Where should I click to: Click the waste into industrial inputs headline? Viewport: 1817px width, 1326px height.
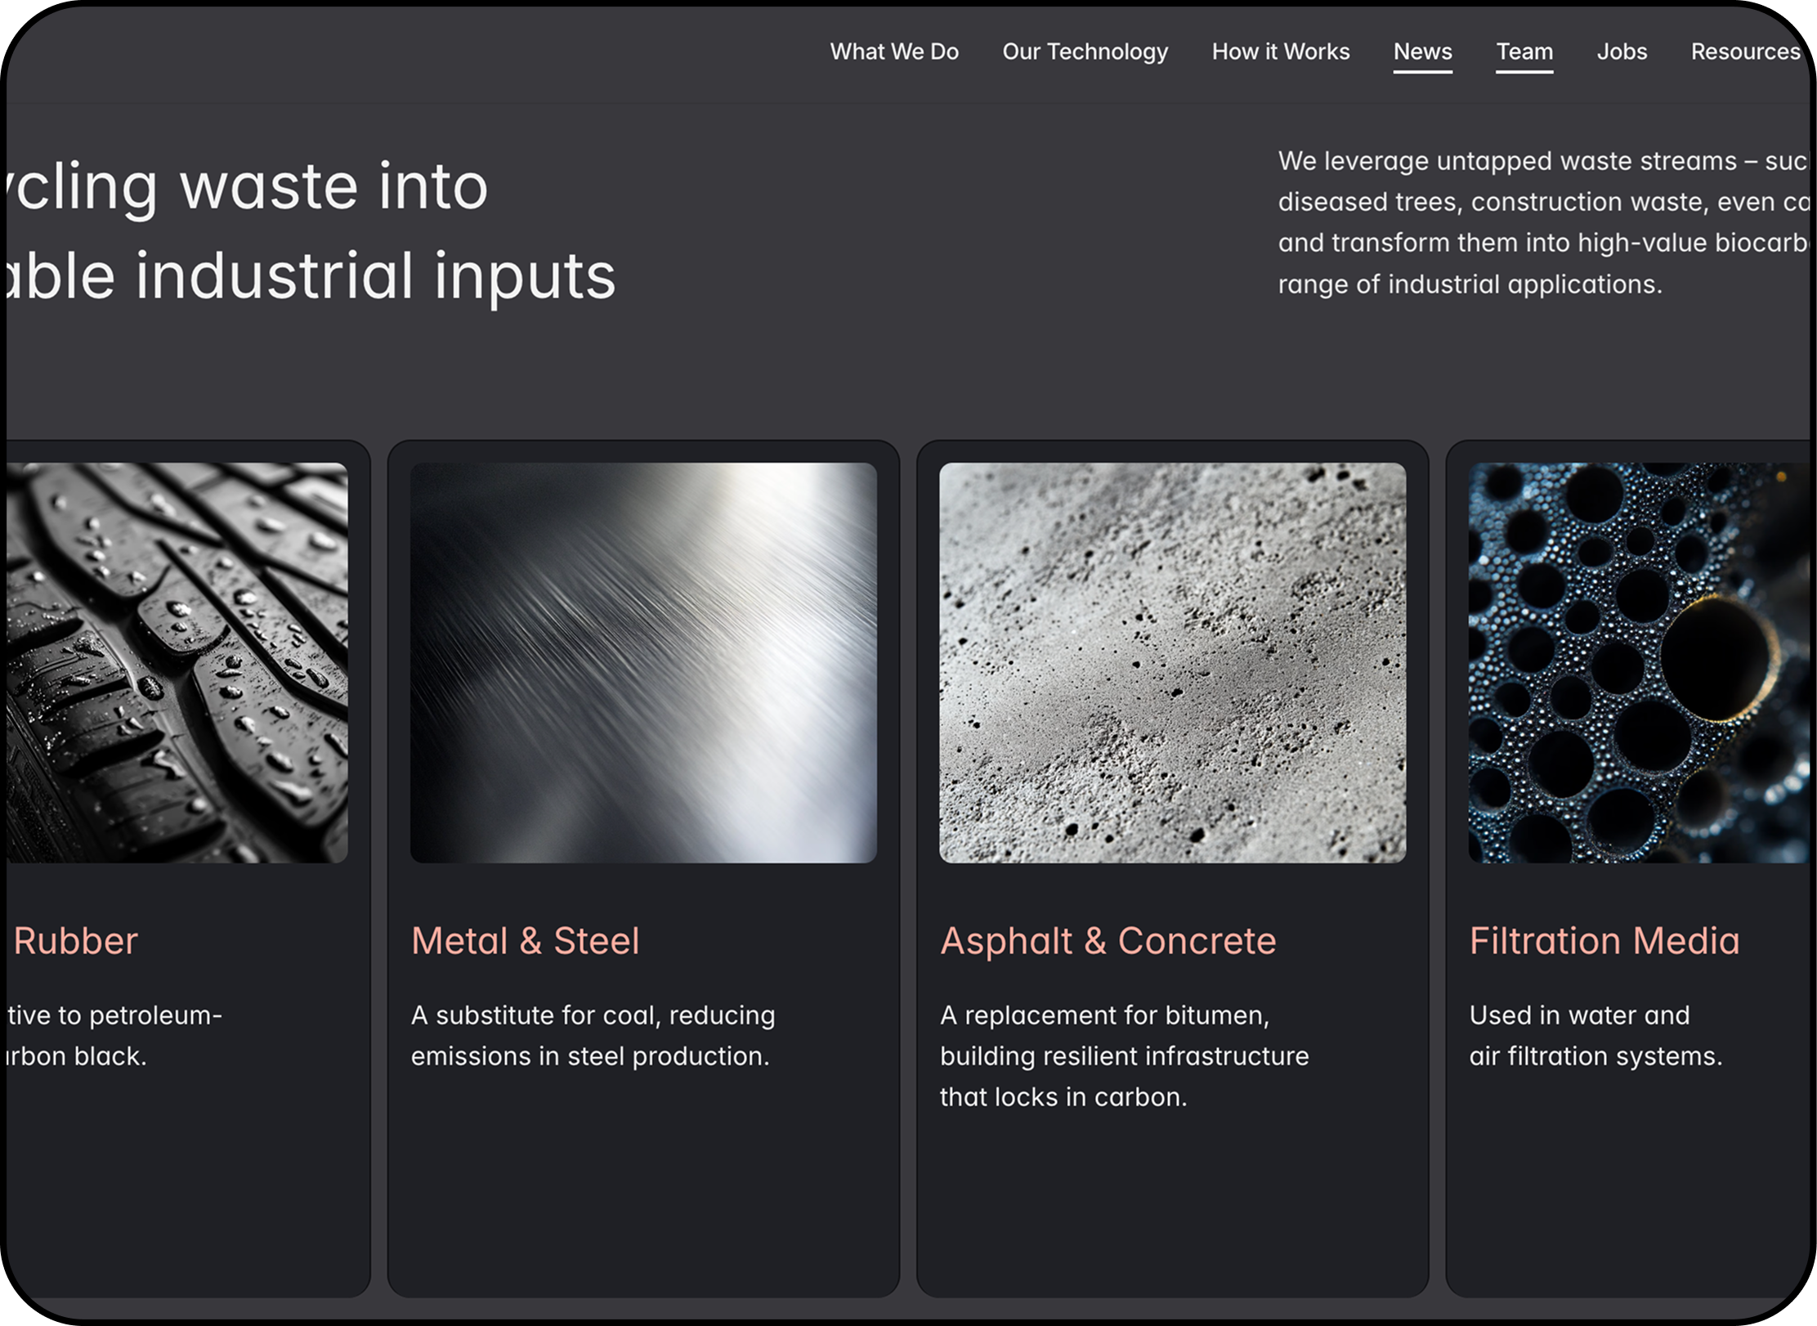click(x=311, y=231)
